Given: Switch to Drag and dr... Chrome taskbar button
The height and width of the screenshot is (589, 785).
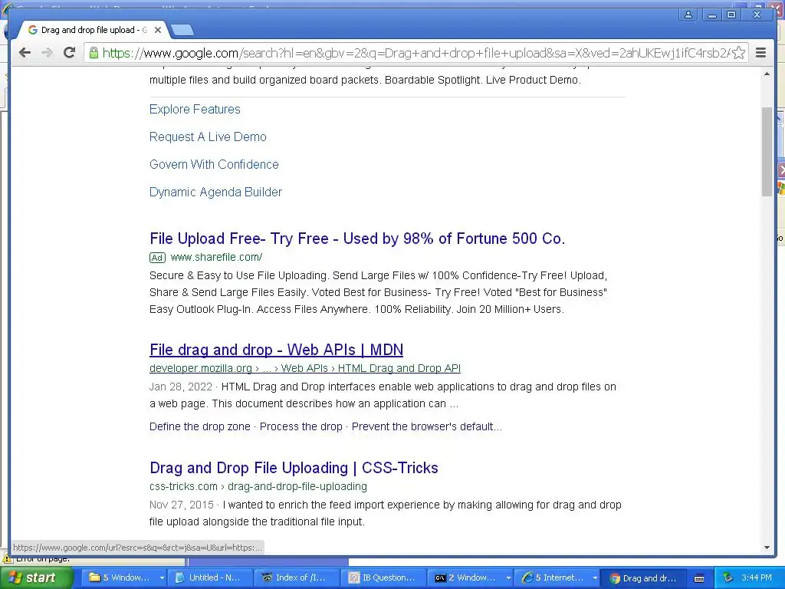Looking at the screenshot, I should (x=644, y=577).
